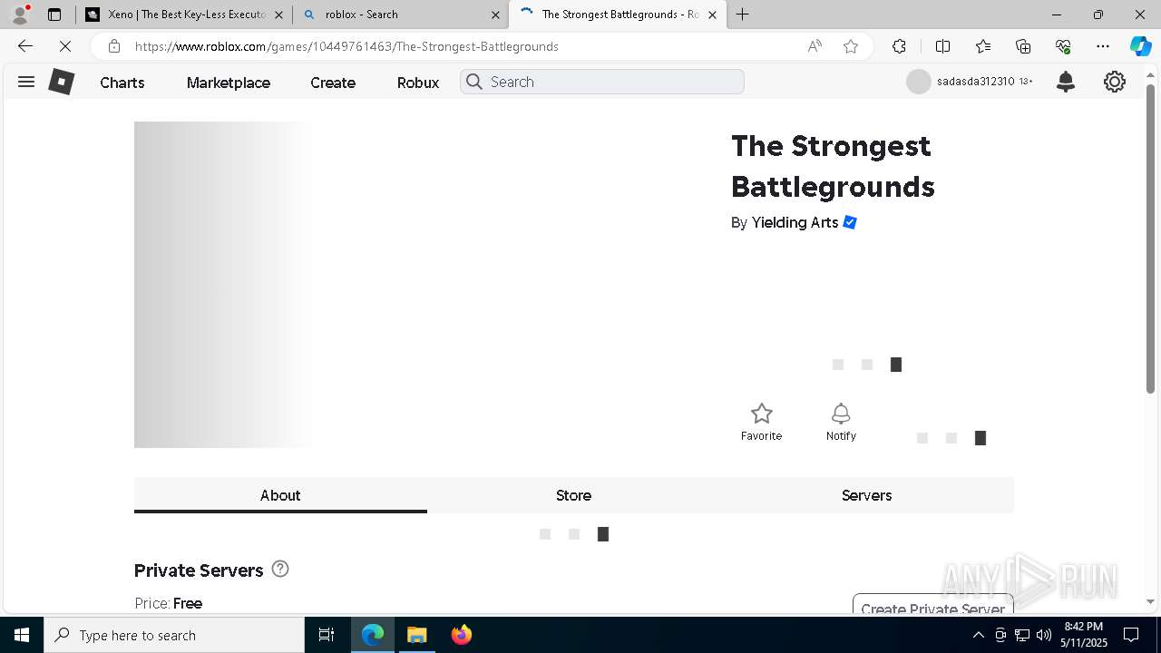Click Create Private Server button

932,606
